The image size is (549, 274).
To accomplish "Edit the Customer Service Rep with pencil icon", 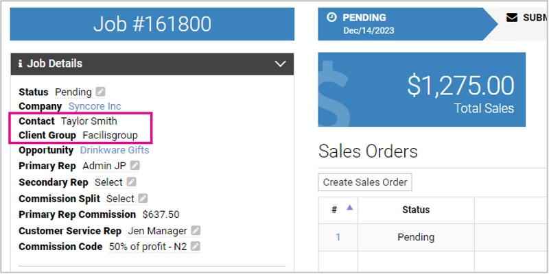I will tap(196, 231).
